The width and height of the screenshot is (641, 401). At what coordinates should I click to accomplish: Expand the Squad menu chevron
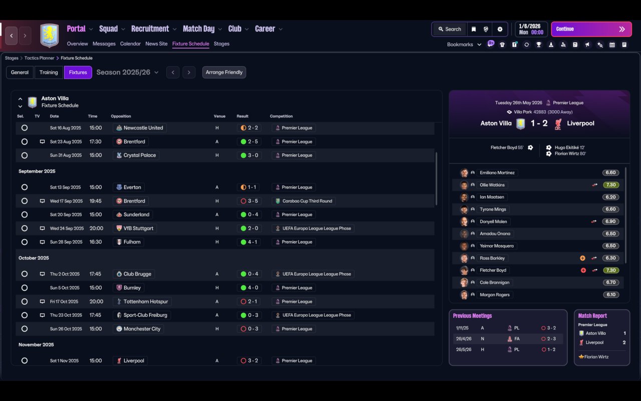click(123, 29)
